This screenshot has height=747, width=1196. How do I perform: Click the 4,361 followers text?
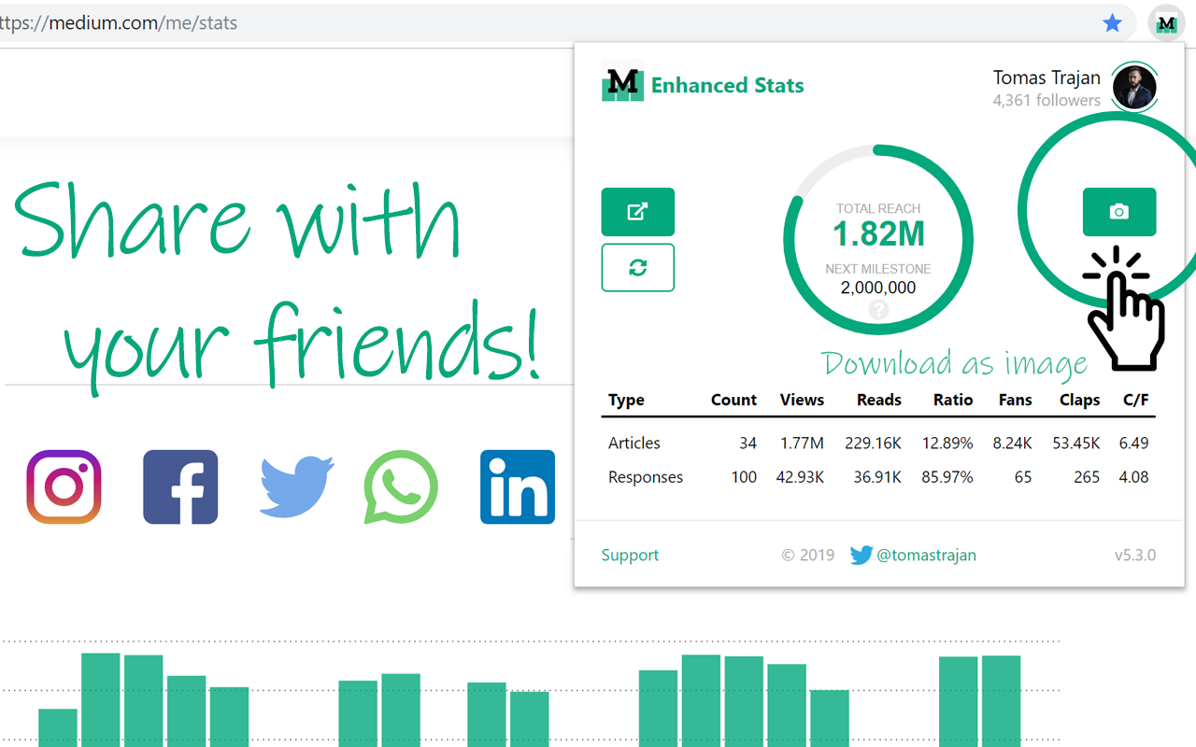[x=1046, y=100]
